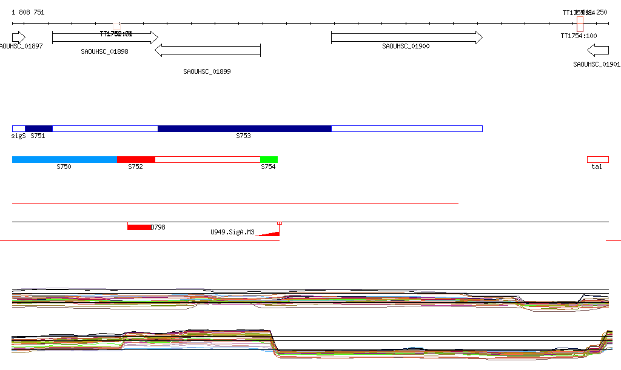Click the S753 label

point(244,136)
